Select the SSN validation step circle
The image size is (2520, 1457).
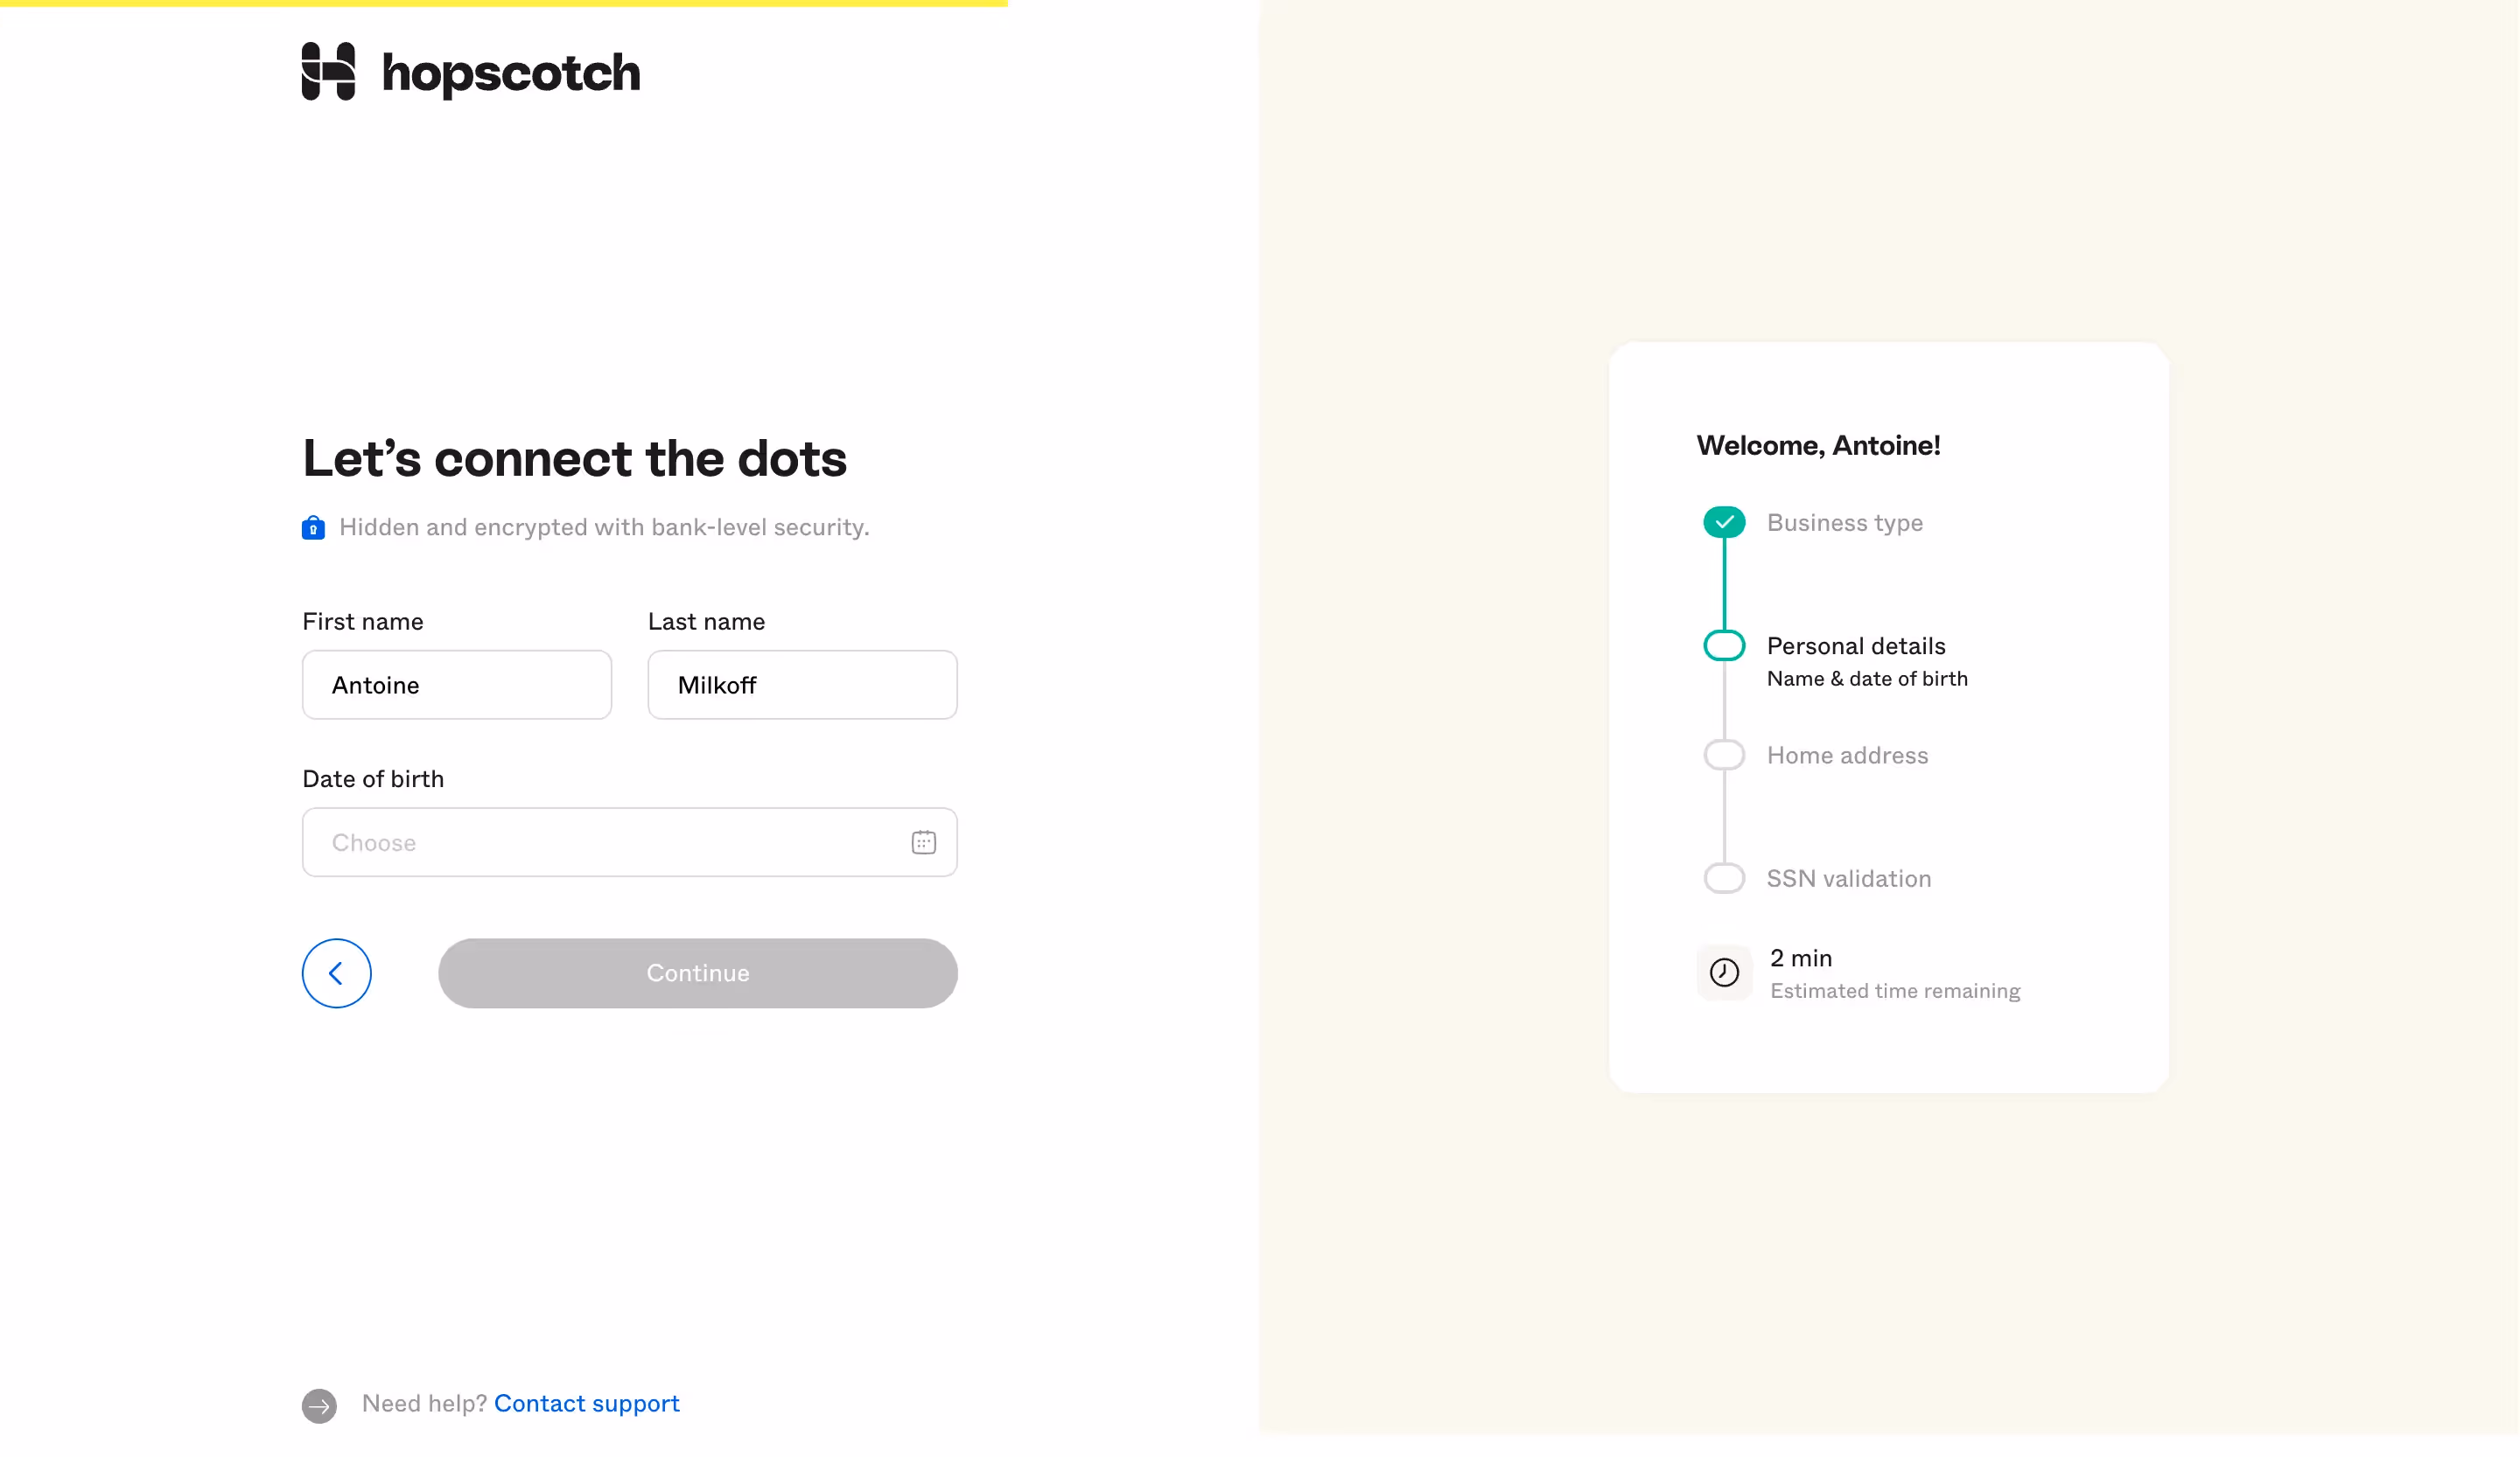click(x=1724, y=877)
